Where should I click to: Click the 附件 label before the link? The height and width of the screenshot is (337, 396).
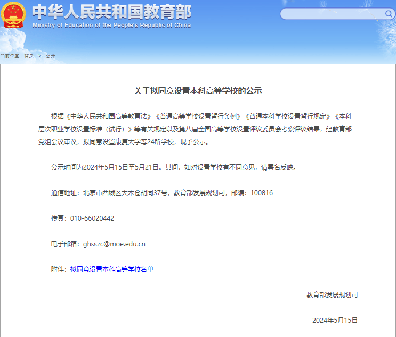tap(58, 269)
